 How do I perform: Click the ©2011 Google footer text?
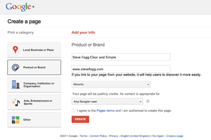[x=69, y=136]
